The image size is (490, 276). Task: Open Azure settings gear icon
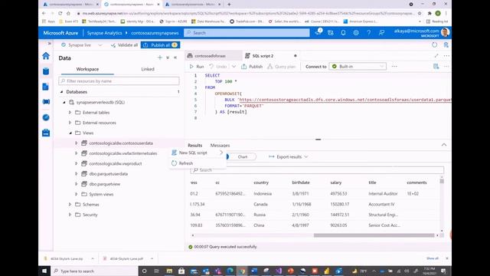coord(356,32)
